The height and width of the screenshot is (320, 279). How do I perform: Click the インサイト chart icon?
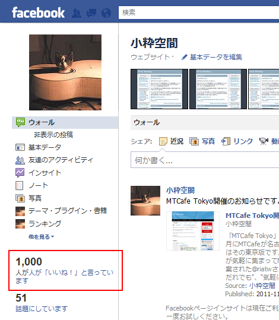[20, 173]
